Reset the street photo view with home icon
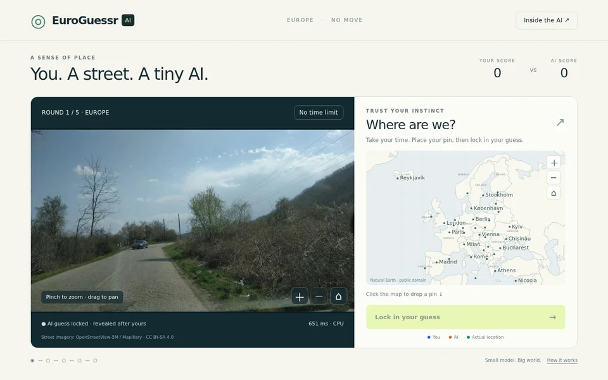Screen dimensions: 608x380 338,296
